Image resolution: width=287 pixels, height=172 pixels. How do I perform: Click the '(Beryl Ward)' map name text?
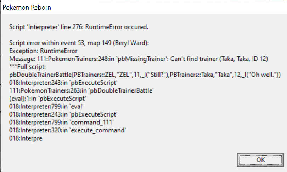point(131,43)
